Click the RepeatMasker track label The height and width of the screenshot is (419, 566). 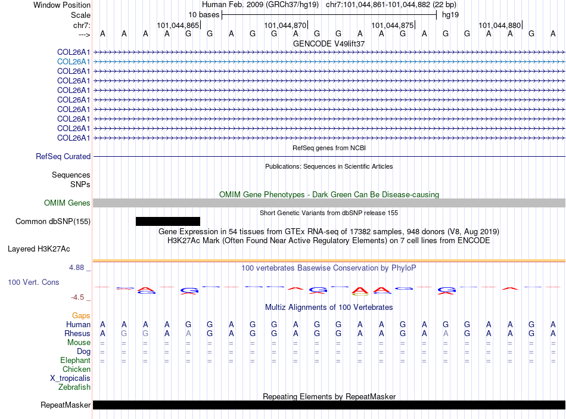click(66, 405)
